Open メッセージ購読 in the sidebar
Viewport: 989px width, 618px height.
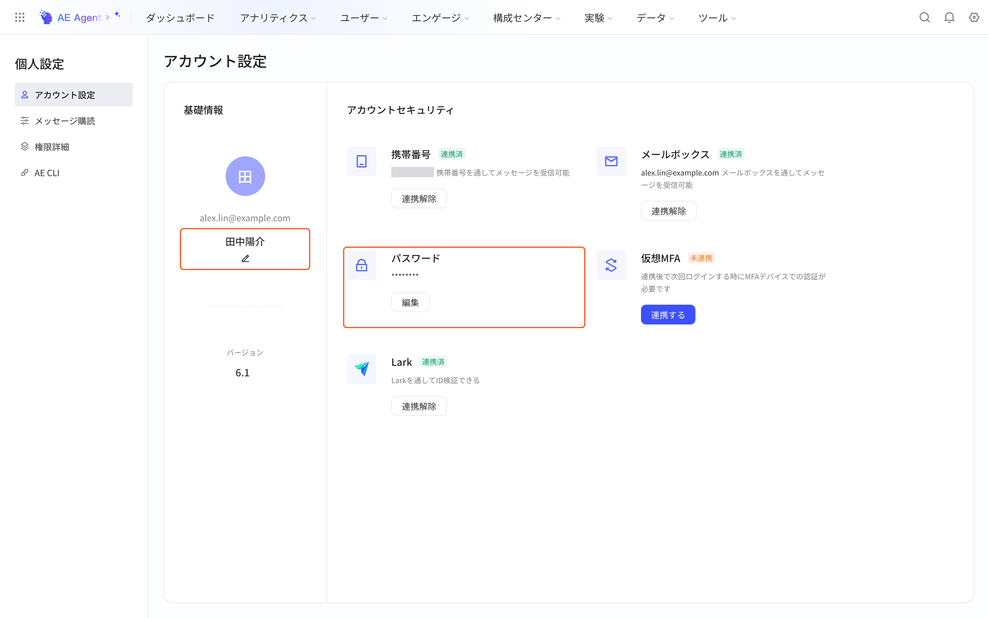[74, 121]
